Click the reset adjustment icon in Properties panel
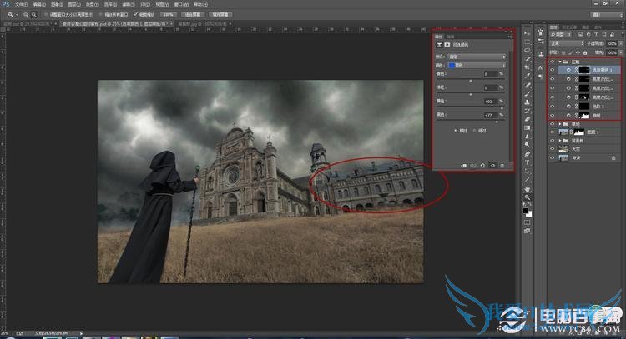 tap(482, 165)
